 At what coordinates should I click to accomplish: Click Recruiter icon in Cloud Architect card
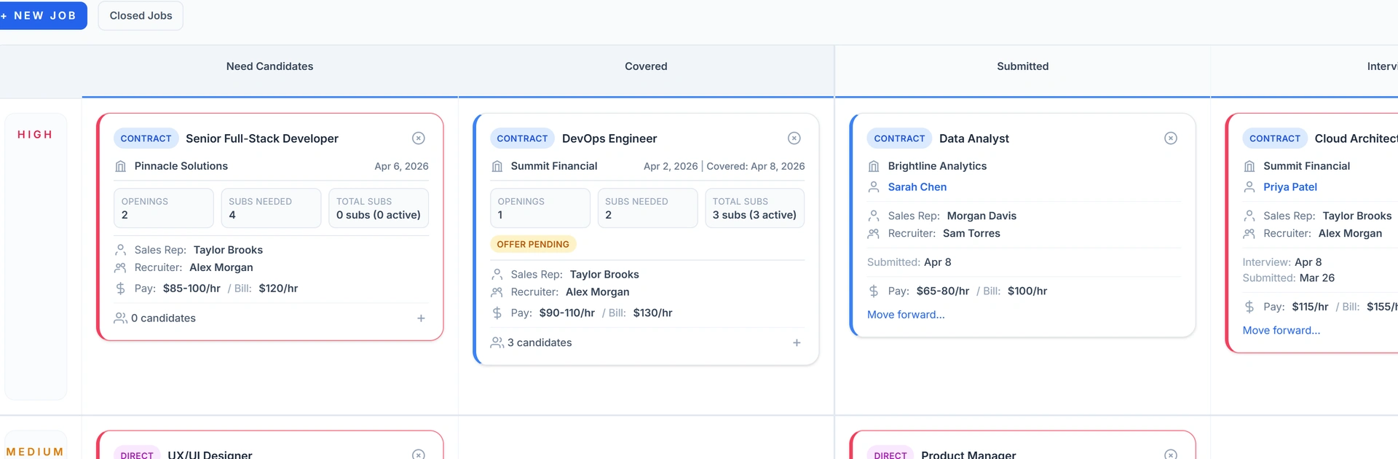(x=1249, y=234)
